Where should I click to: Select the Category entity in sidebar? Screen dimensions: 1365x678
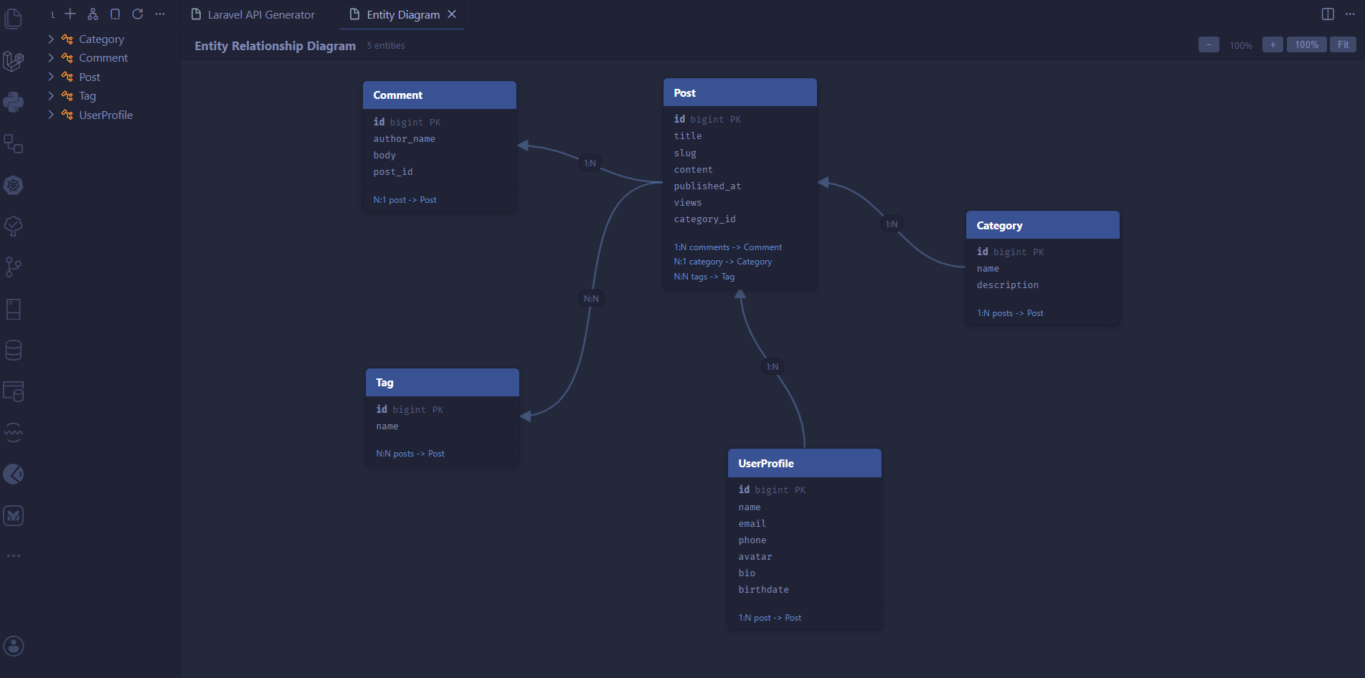pyautogui.click(x=101, y=39)
